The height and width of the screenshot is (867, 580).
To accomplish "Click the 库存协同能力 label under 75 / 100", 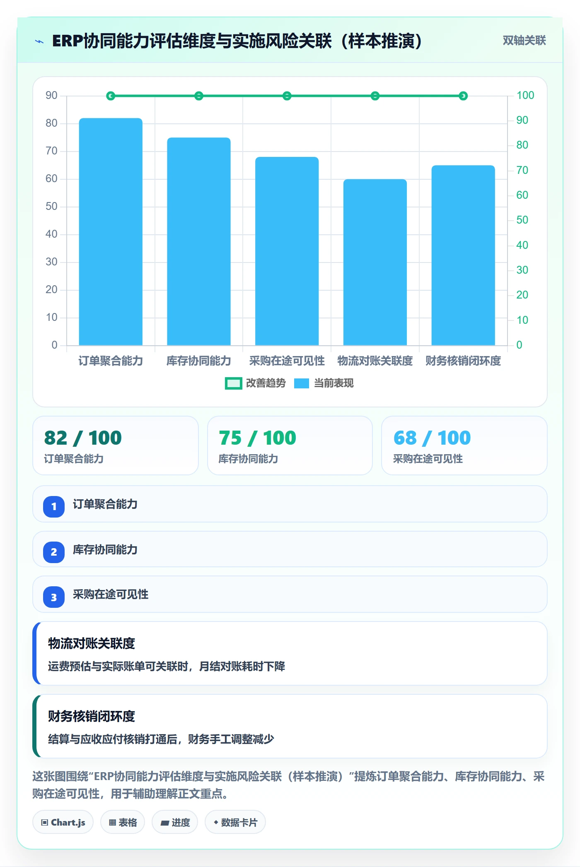I will coord(248,459).
